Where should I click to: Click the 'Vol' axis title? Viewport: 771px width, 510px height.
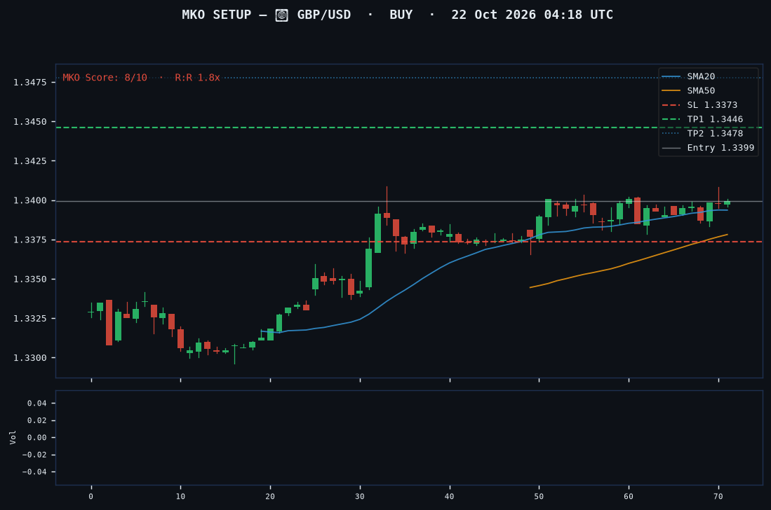click(13, 437)
